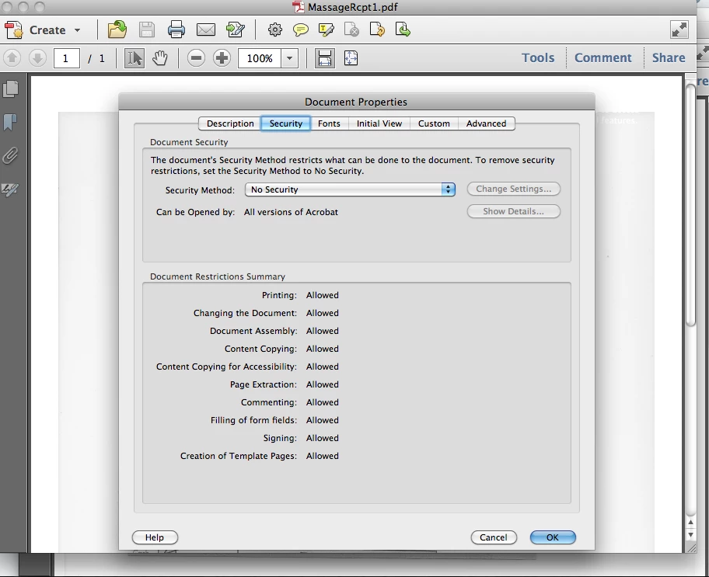Click the gear customize icon
Image resolution: width=709 pixels, height=577 pixels.
tap(275, 30)
